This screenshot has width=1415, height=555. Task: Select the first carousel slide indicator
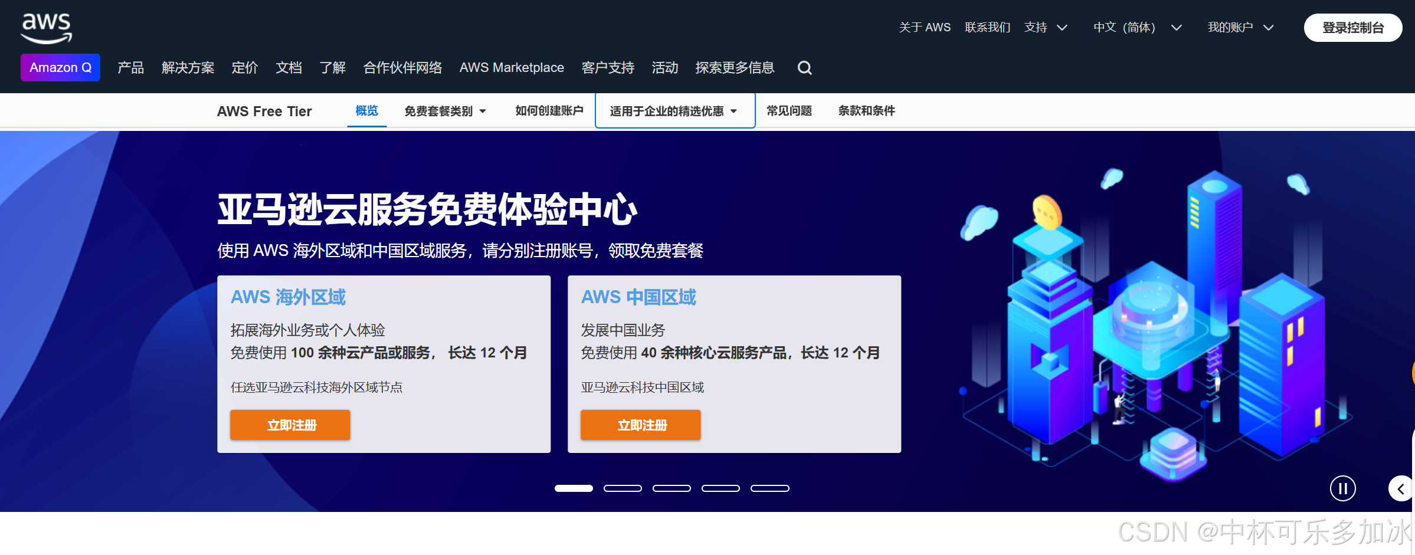pyautogui.click(x=574, y=488)
